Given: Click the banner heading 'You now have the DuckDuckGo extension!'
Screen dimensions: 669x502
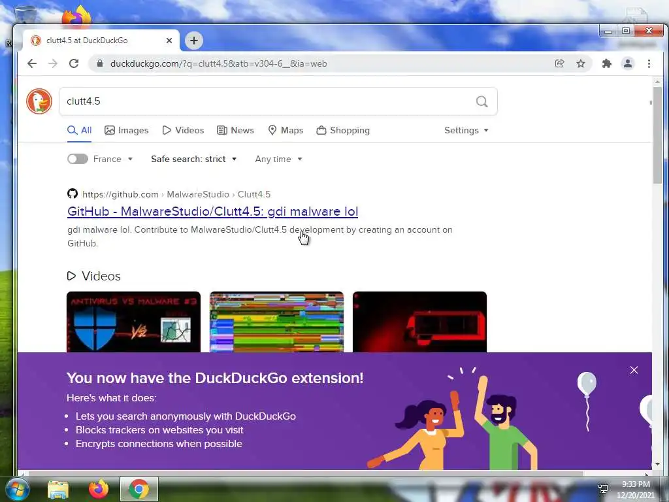Looking at the screenshot, I should (215, 378).
